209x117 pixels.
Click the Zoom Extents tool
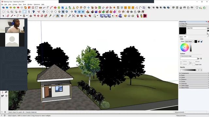73,16
